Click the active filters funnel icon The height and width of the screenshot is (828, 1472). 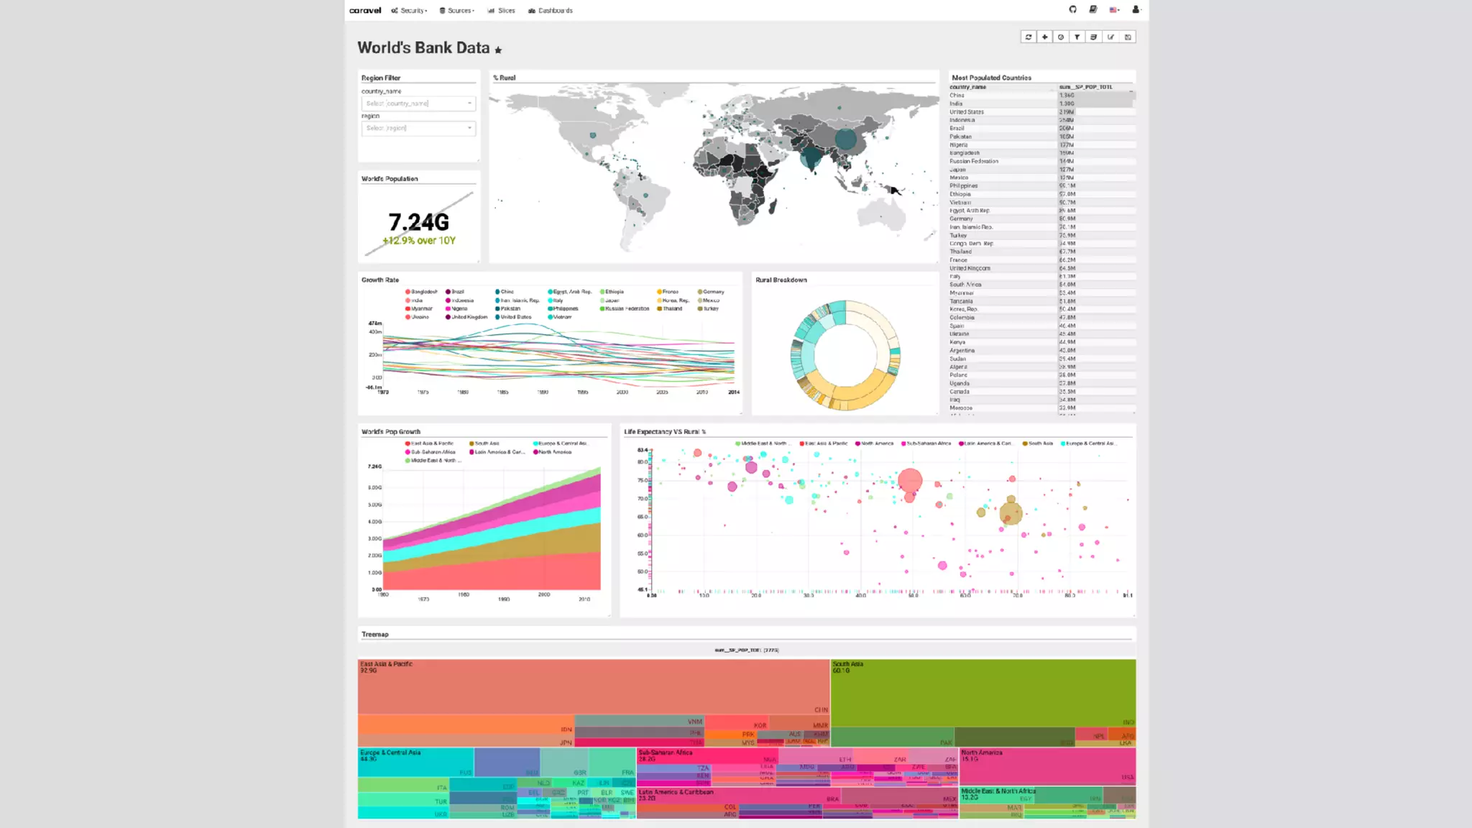pos(1077,37)
